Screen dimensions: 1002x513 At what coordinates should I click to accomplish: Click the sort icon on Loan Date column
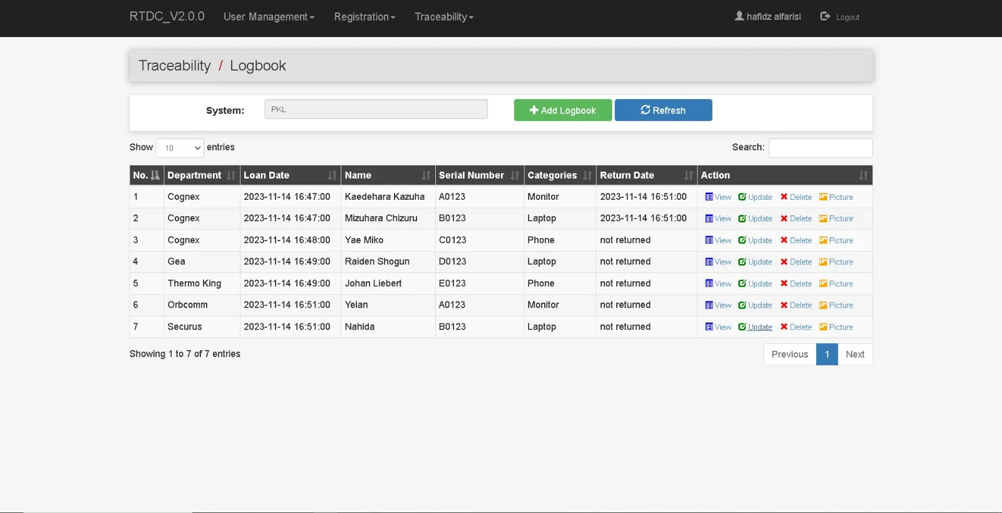(x=332, y=175)
